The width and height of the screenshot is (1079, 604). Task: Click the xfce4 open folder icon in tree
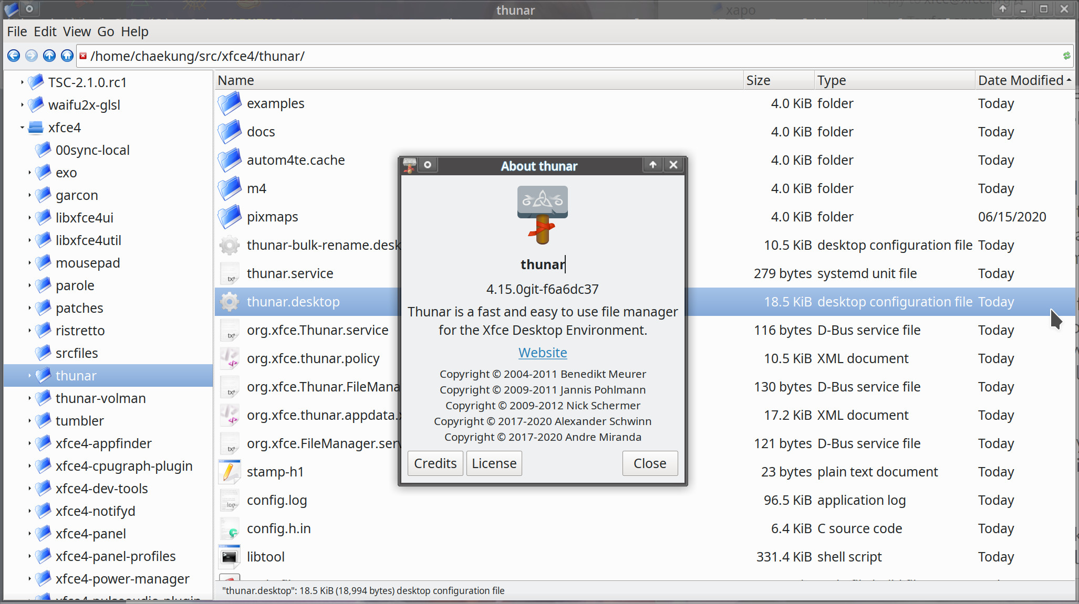(x=36, y=128)
